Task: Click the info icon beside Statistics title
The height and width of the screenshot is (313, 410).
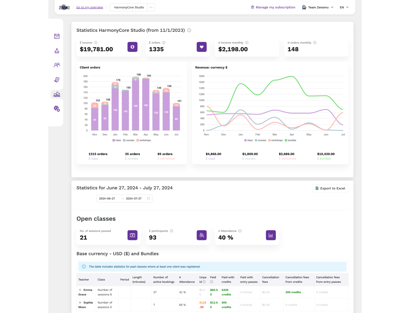Action: click(189, 30)
